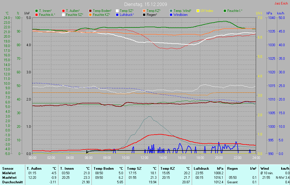Screen dimensions: 290x185
Task: Click the 7.0 value on UV axis
Action: pos(260,18)
